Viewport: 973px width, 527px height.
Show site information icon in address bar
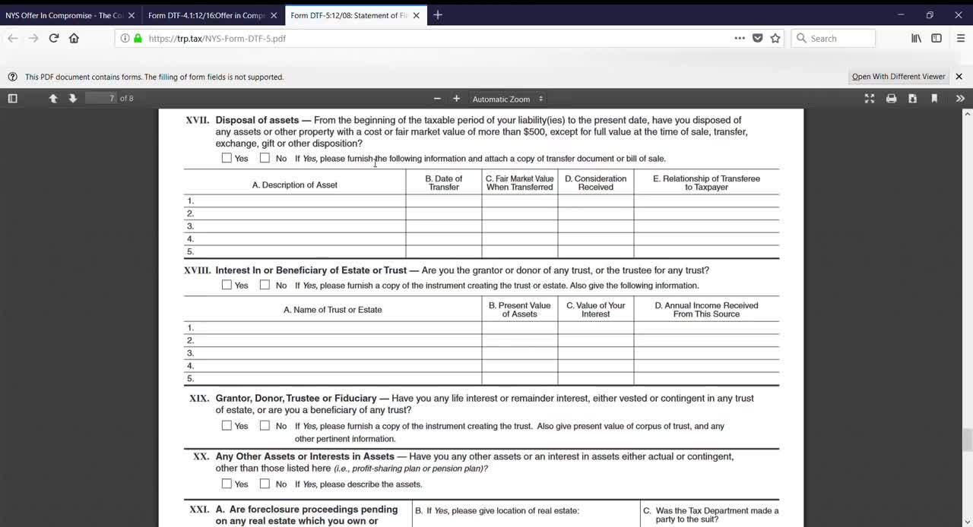tap(125, 38)
